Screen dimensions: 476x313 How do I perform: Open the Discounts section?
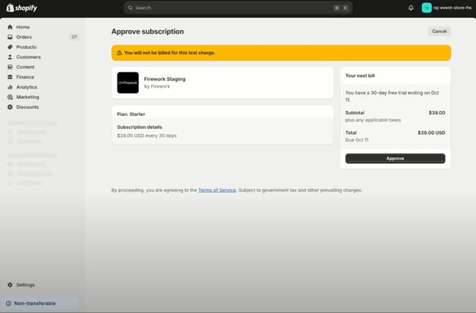pos(27,107)
